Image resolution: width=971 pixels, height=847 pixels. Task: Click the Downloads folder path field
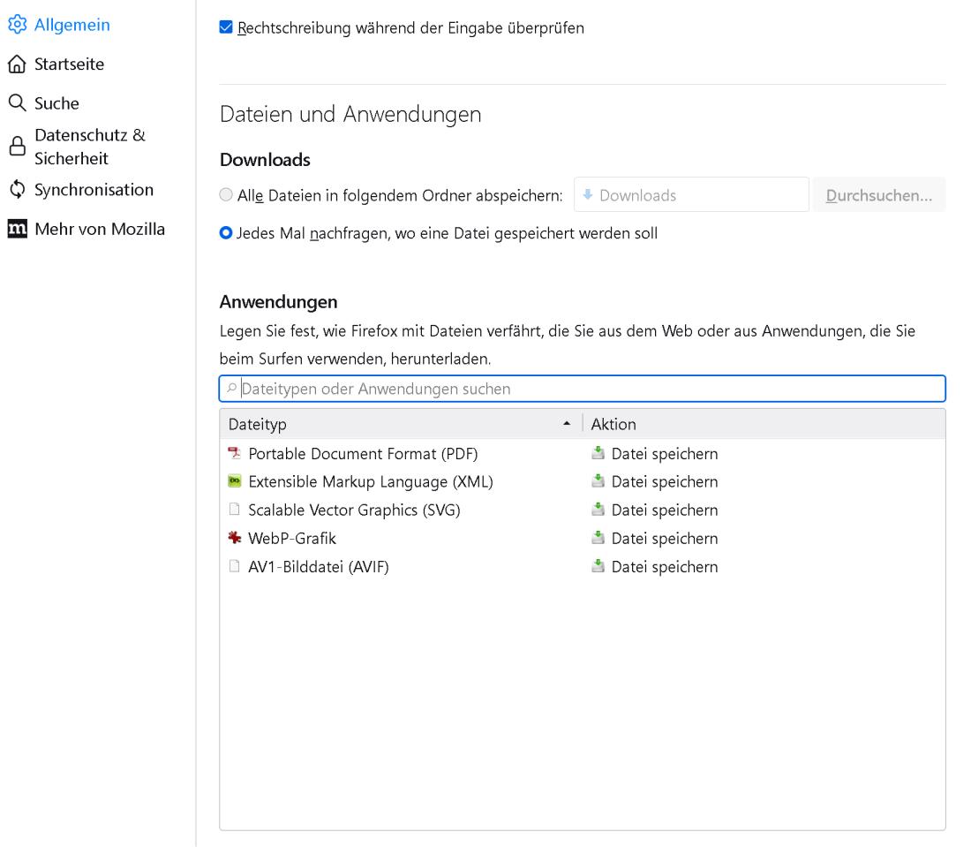690,195
